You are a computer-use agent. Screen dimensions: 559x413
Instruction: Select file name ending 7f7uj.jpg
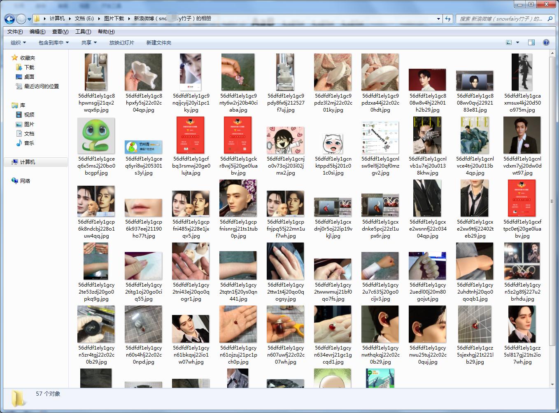point(286,103)
